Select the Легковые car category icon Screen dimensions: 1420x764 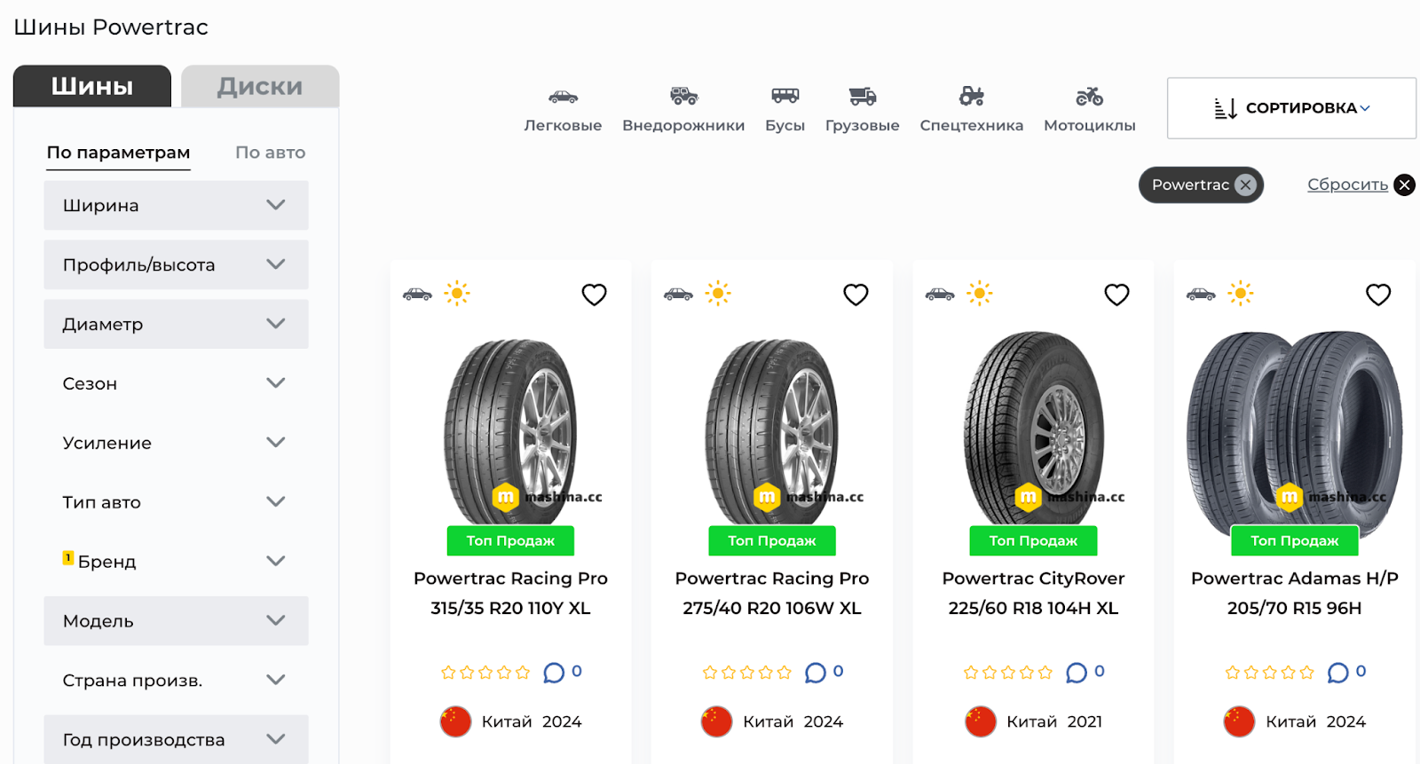pos(563,97)
